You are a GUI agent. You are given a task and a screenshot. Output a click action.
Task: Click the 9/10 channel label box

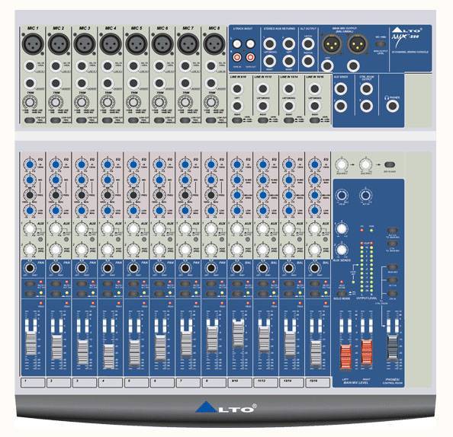[x=239, y=382]
